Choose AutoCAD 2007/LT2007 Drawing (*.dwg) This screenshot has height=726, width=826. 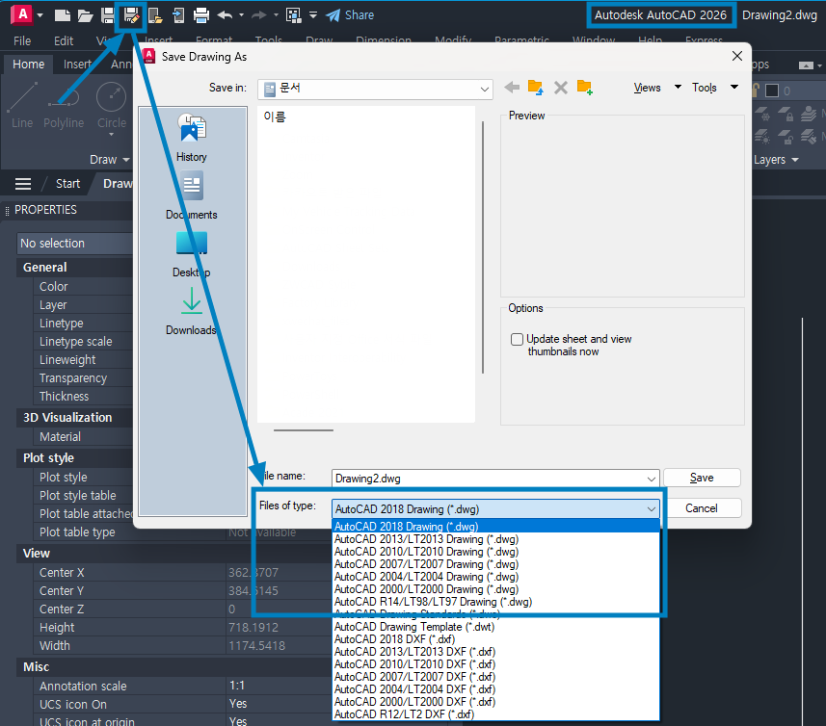[x=495, y=564]
